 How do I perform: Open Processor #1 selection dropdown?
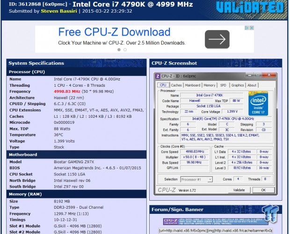[196, 180]
